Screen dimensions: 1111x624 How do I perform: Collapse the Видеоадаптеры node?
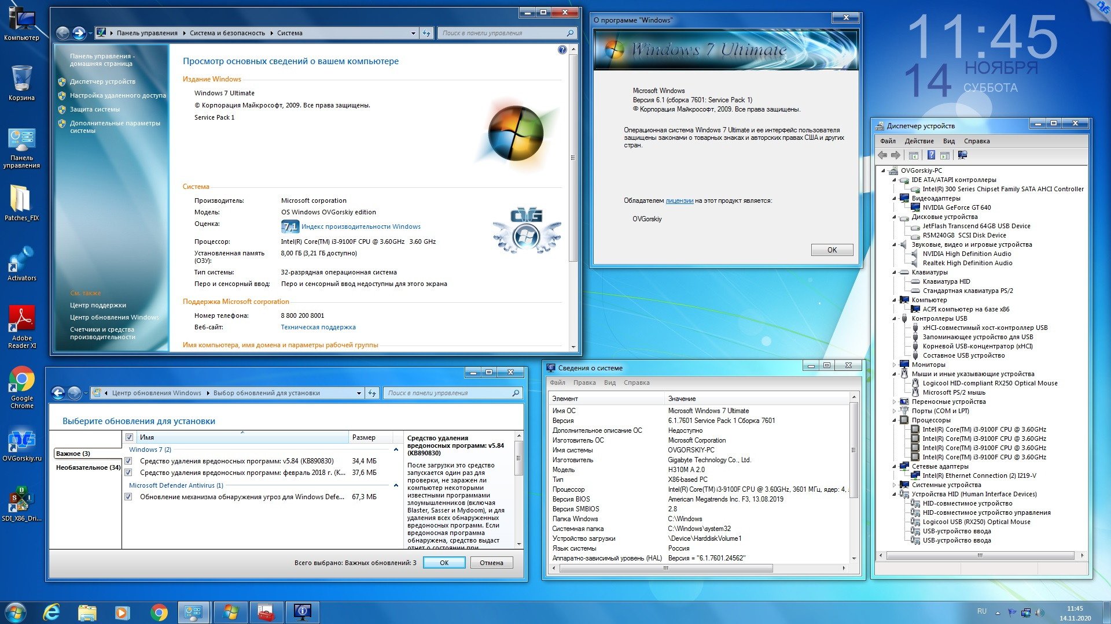tap(894, 198)
